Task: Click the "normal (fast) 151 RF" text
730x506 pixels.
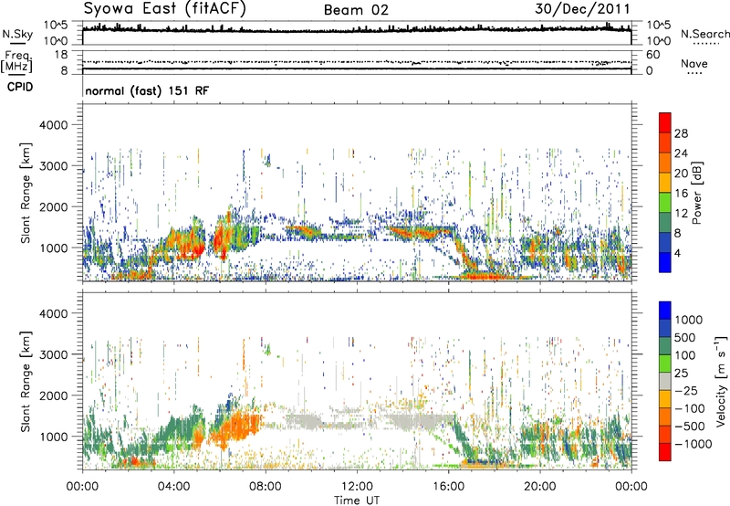Action: pyautogui.click(x=147, y=90)
